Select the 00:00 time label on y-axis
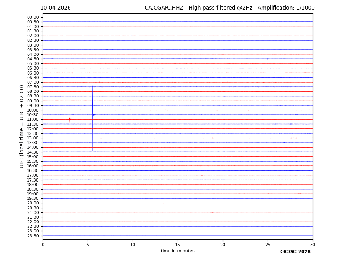The height and width of the screenshot is (266, 355). coord(33,17)
